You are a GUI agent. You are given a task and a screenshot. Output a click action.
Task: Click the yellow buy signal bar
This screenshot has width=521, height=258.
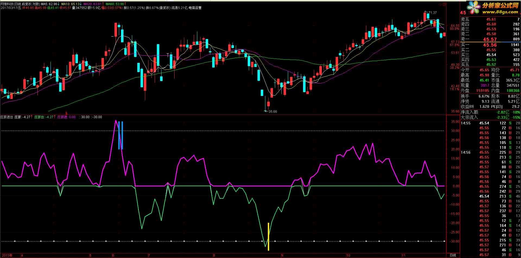tap(268, 237)
